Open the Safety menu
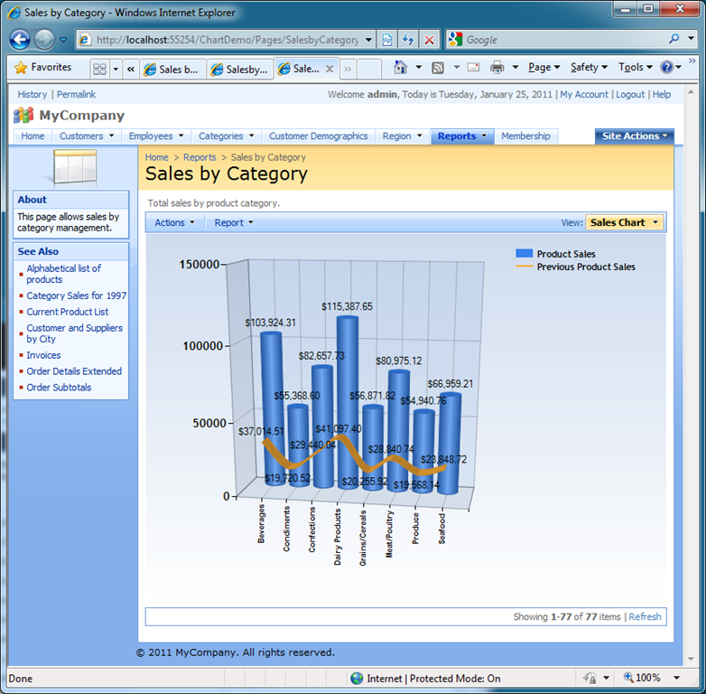This screenshot has height=694, width=706. pyautogui.click(x=589, y=68)
